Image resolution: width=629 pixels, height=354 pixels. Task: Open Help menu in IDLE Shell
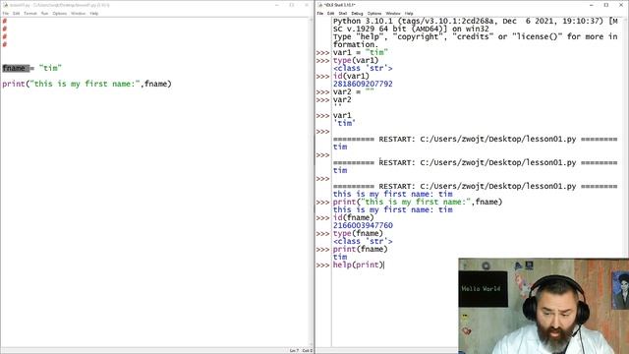tap(409, 13)
